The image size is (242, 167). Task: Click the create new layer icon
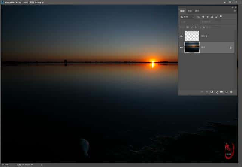point(226,92)
